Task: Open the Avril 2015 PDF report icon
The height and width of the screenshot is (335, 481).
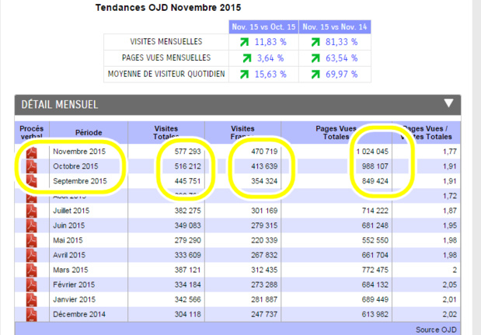Action: click(x=32, y=255)
